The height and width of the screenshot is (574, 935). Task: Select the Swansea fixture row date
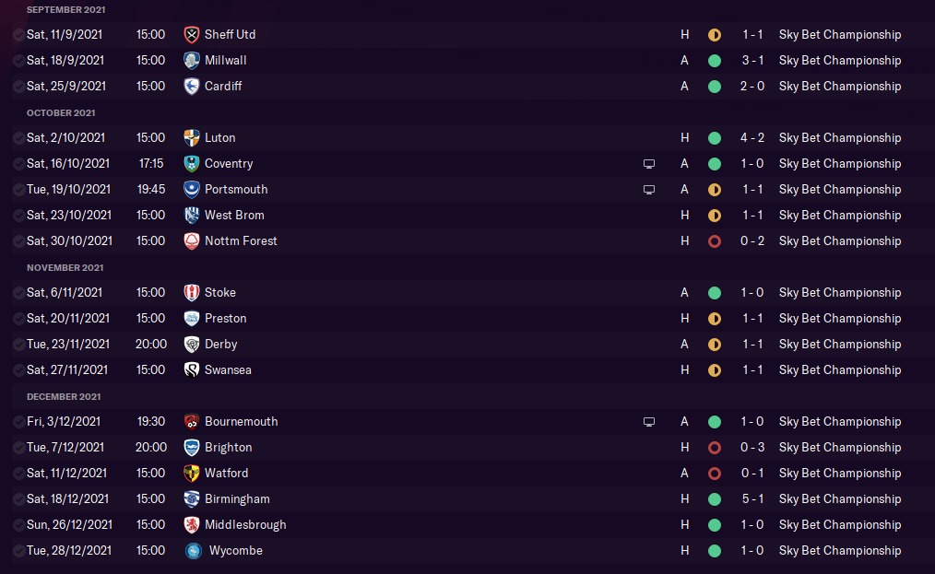[x=67, y=369]
